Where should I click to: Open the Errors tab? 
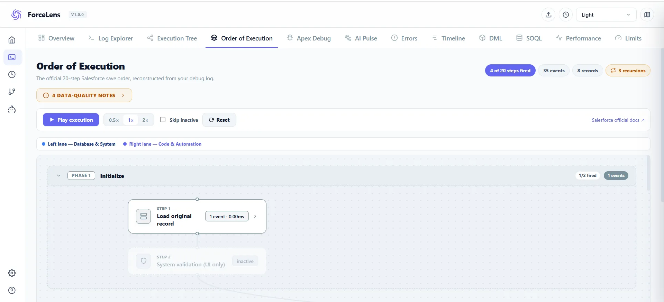[x=404, y=38]
